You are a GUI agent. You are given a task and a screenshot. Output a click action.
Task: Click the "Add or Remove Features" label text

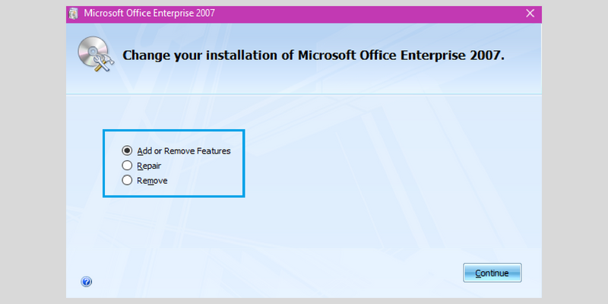pyautogui.click(x=184, y=150)
